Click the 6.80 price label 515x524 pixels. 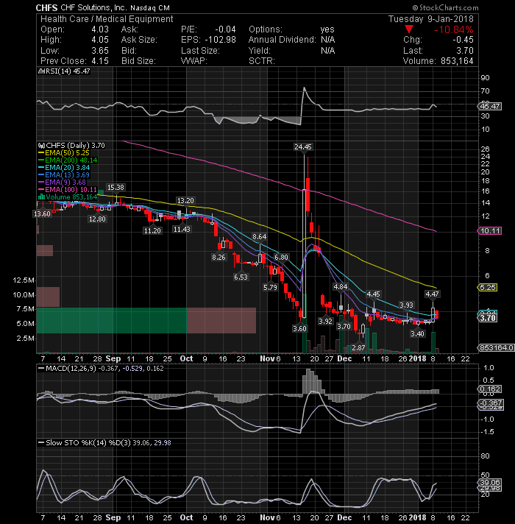pyautogui.click(x=281, y=258)
